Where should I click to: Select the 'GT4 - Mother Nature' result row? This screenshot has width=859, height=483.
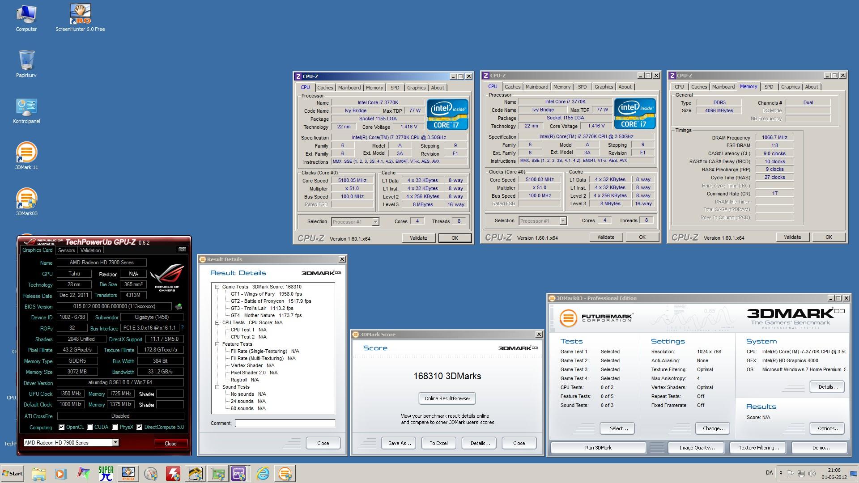click(x=266, y=315)
